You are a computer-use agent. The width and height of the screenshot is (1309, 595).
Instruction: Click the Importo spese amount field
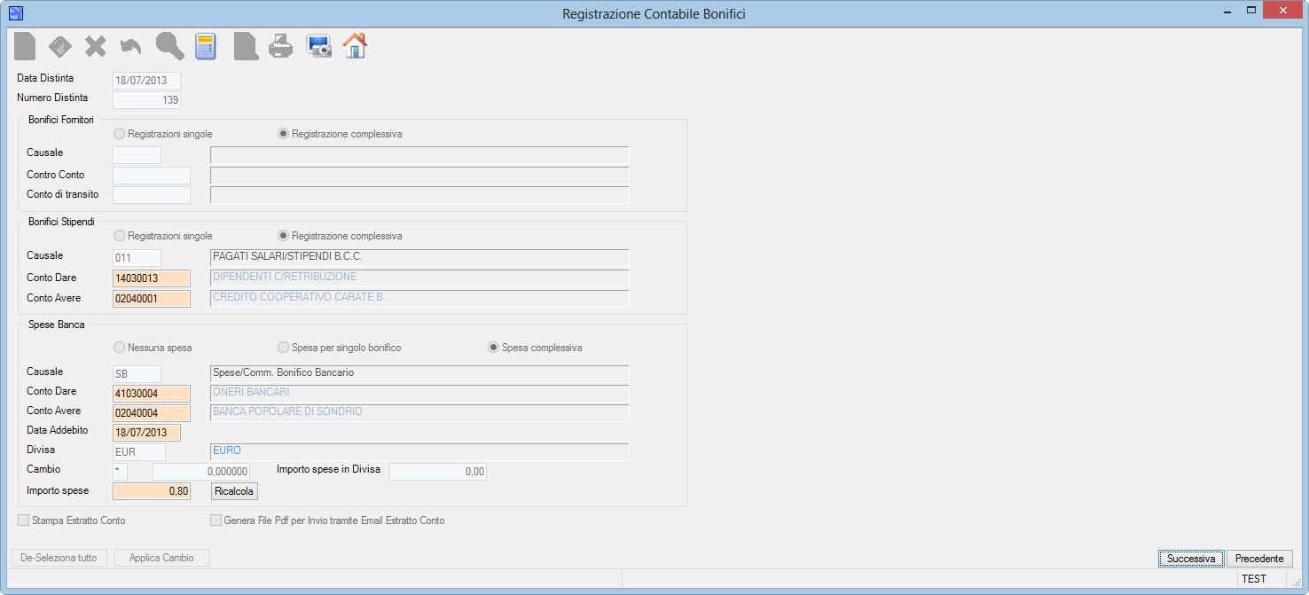pos(152,491)
